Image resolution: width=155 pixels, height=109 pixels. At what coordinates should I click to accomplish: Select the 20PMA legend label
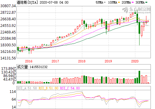point(126,2)
